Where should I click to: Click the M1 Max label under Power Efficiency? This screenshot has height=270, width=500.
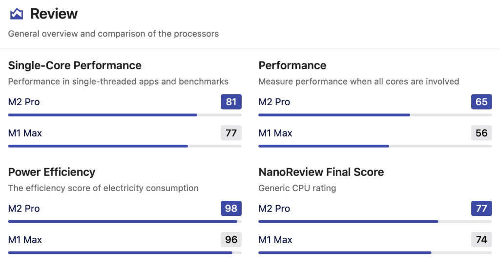click(25, 240)
